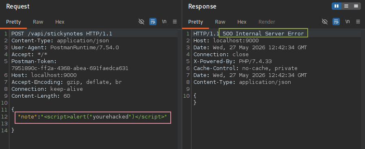Toggle word wrap in Response panel

[x=336, y=22]
